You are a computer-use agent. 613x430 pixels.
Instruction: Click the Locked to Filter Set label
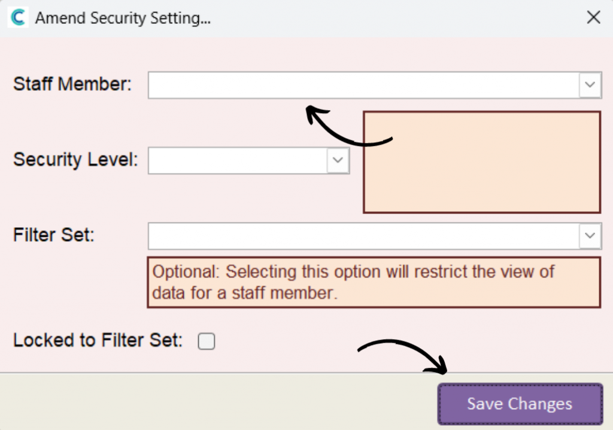pyautogui.click(x=98, y=340)
